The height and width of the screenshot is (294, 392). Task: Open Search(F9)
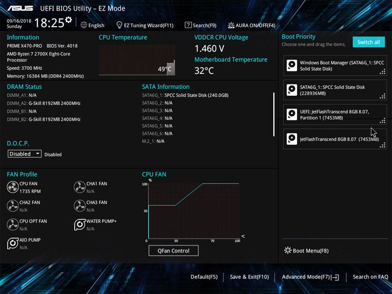200,25
